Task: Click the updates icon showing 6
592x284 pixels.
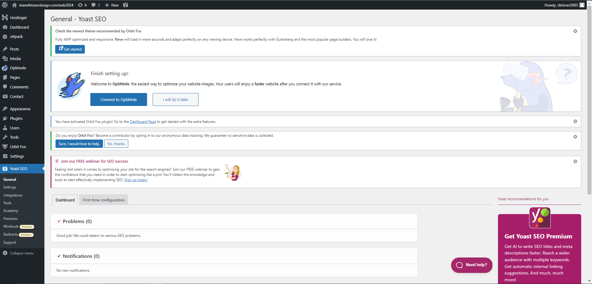Action: coord(82,5)
